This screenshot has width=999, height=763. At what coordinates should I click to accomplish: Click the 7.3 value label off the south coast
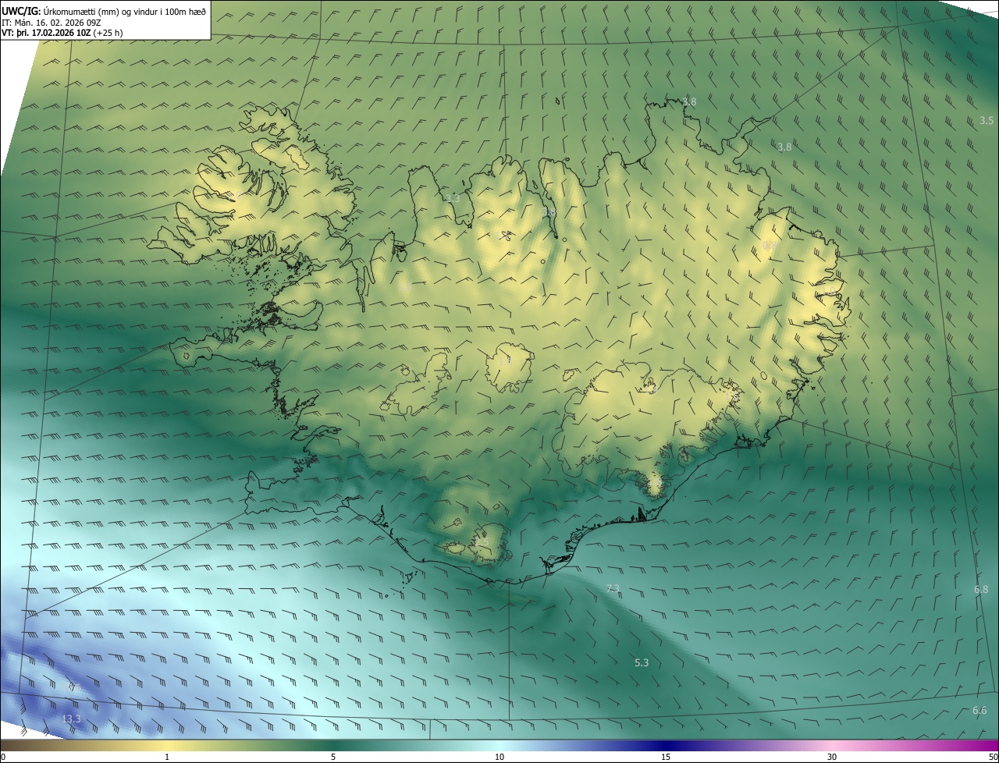pos(613,588)
